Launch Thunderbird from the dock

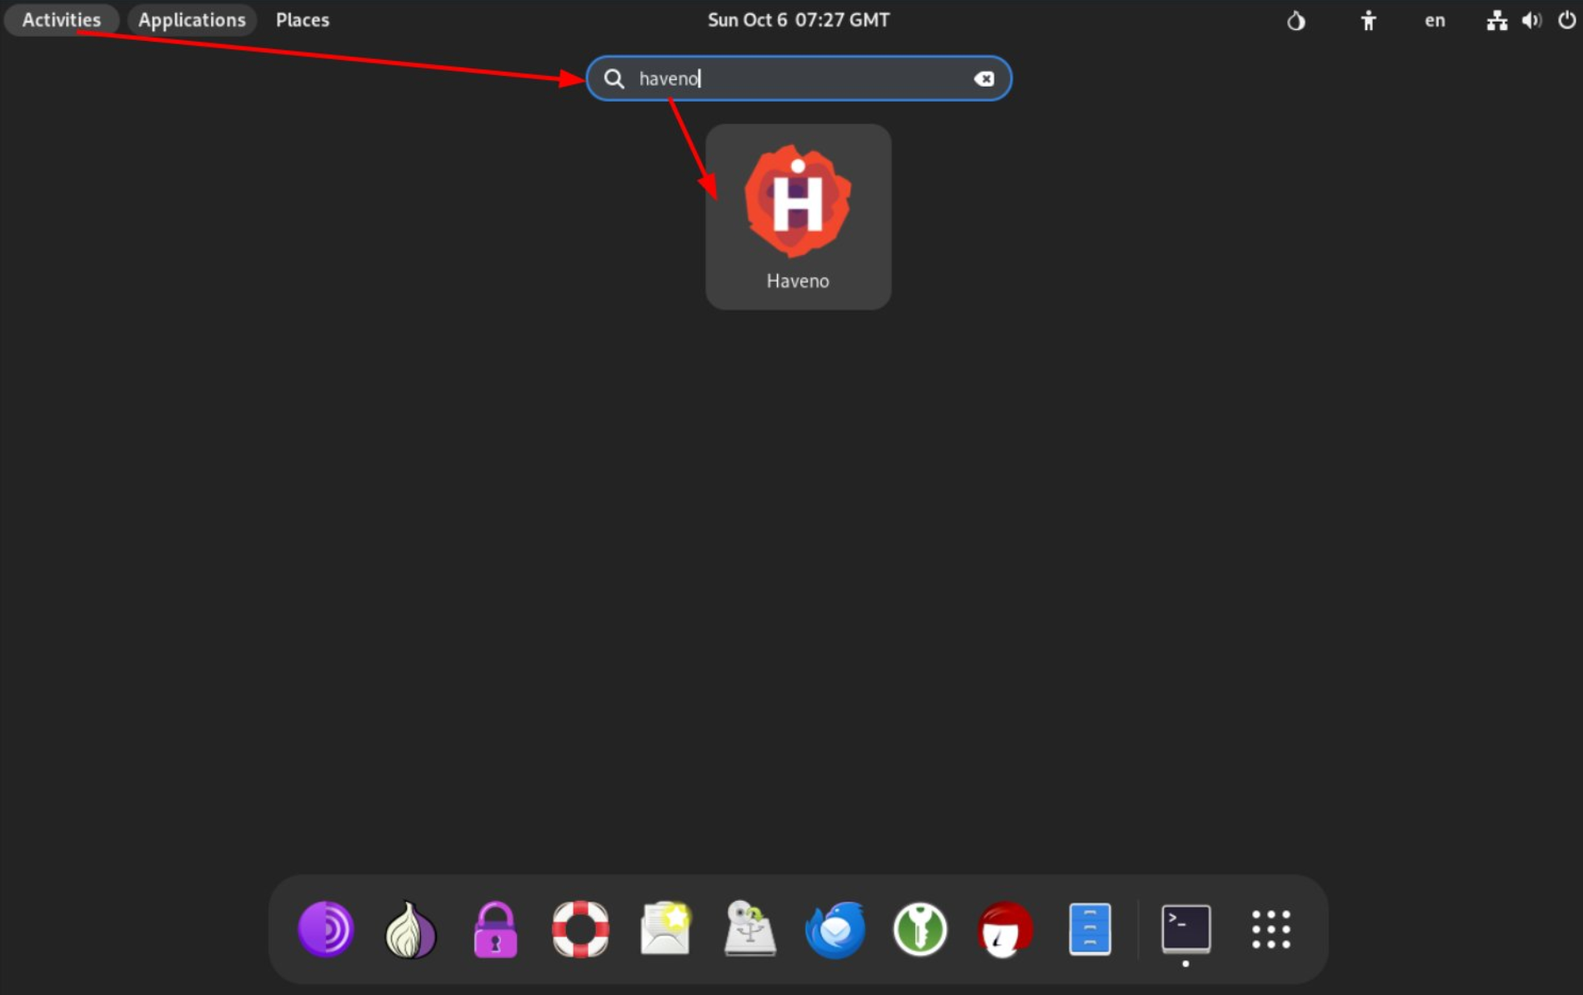(834, 929)
